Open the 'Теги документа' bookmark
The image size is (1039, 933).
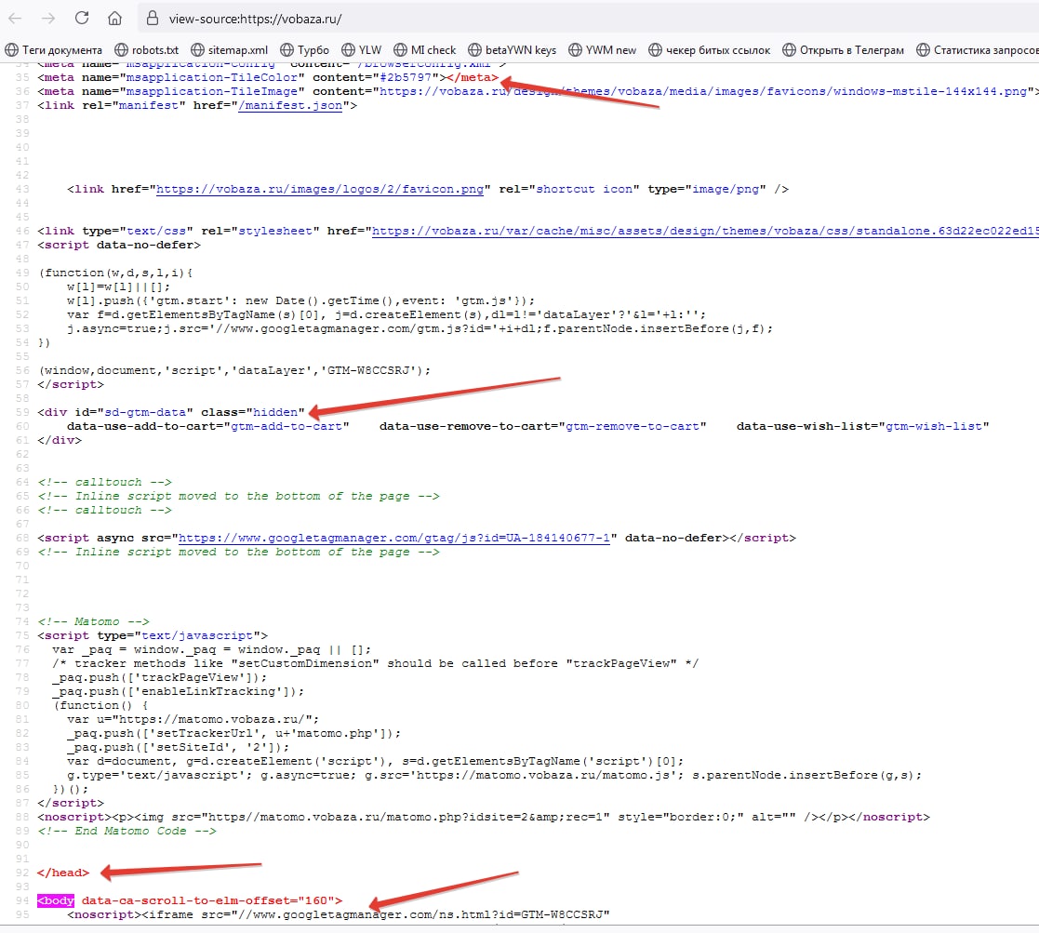[54, 50]
